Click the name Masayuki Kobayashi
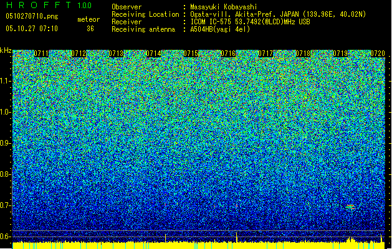Viewport: 392px width, 249px height. coord(224,7)
